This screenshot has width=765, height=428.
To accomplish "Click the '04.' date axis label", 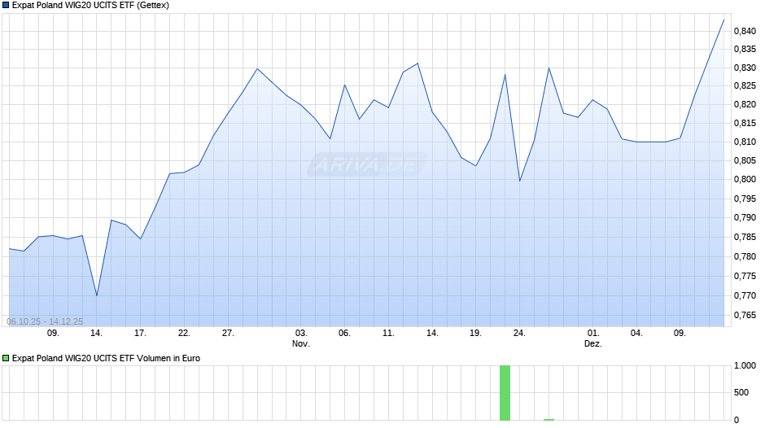I will [x=636, y=334].
